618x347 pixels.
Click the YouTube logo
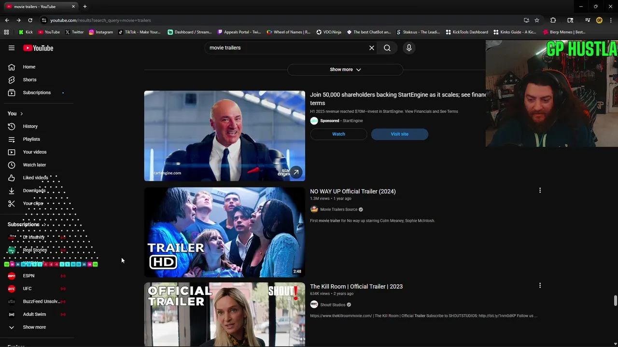tap(38, 48)
